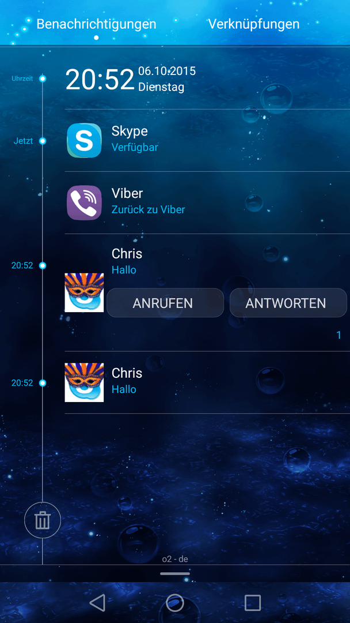Tap the drag handle bar above the navigation bar

tap(175, 574)
